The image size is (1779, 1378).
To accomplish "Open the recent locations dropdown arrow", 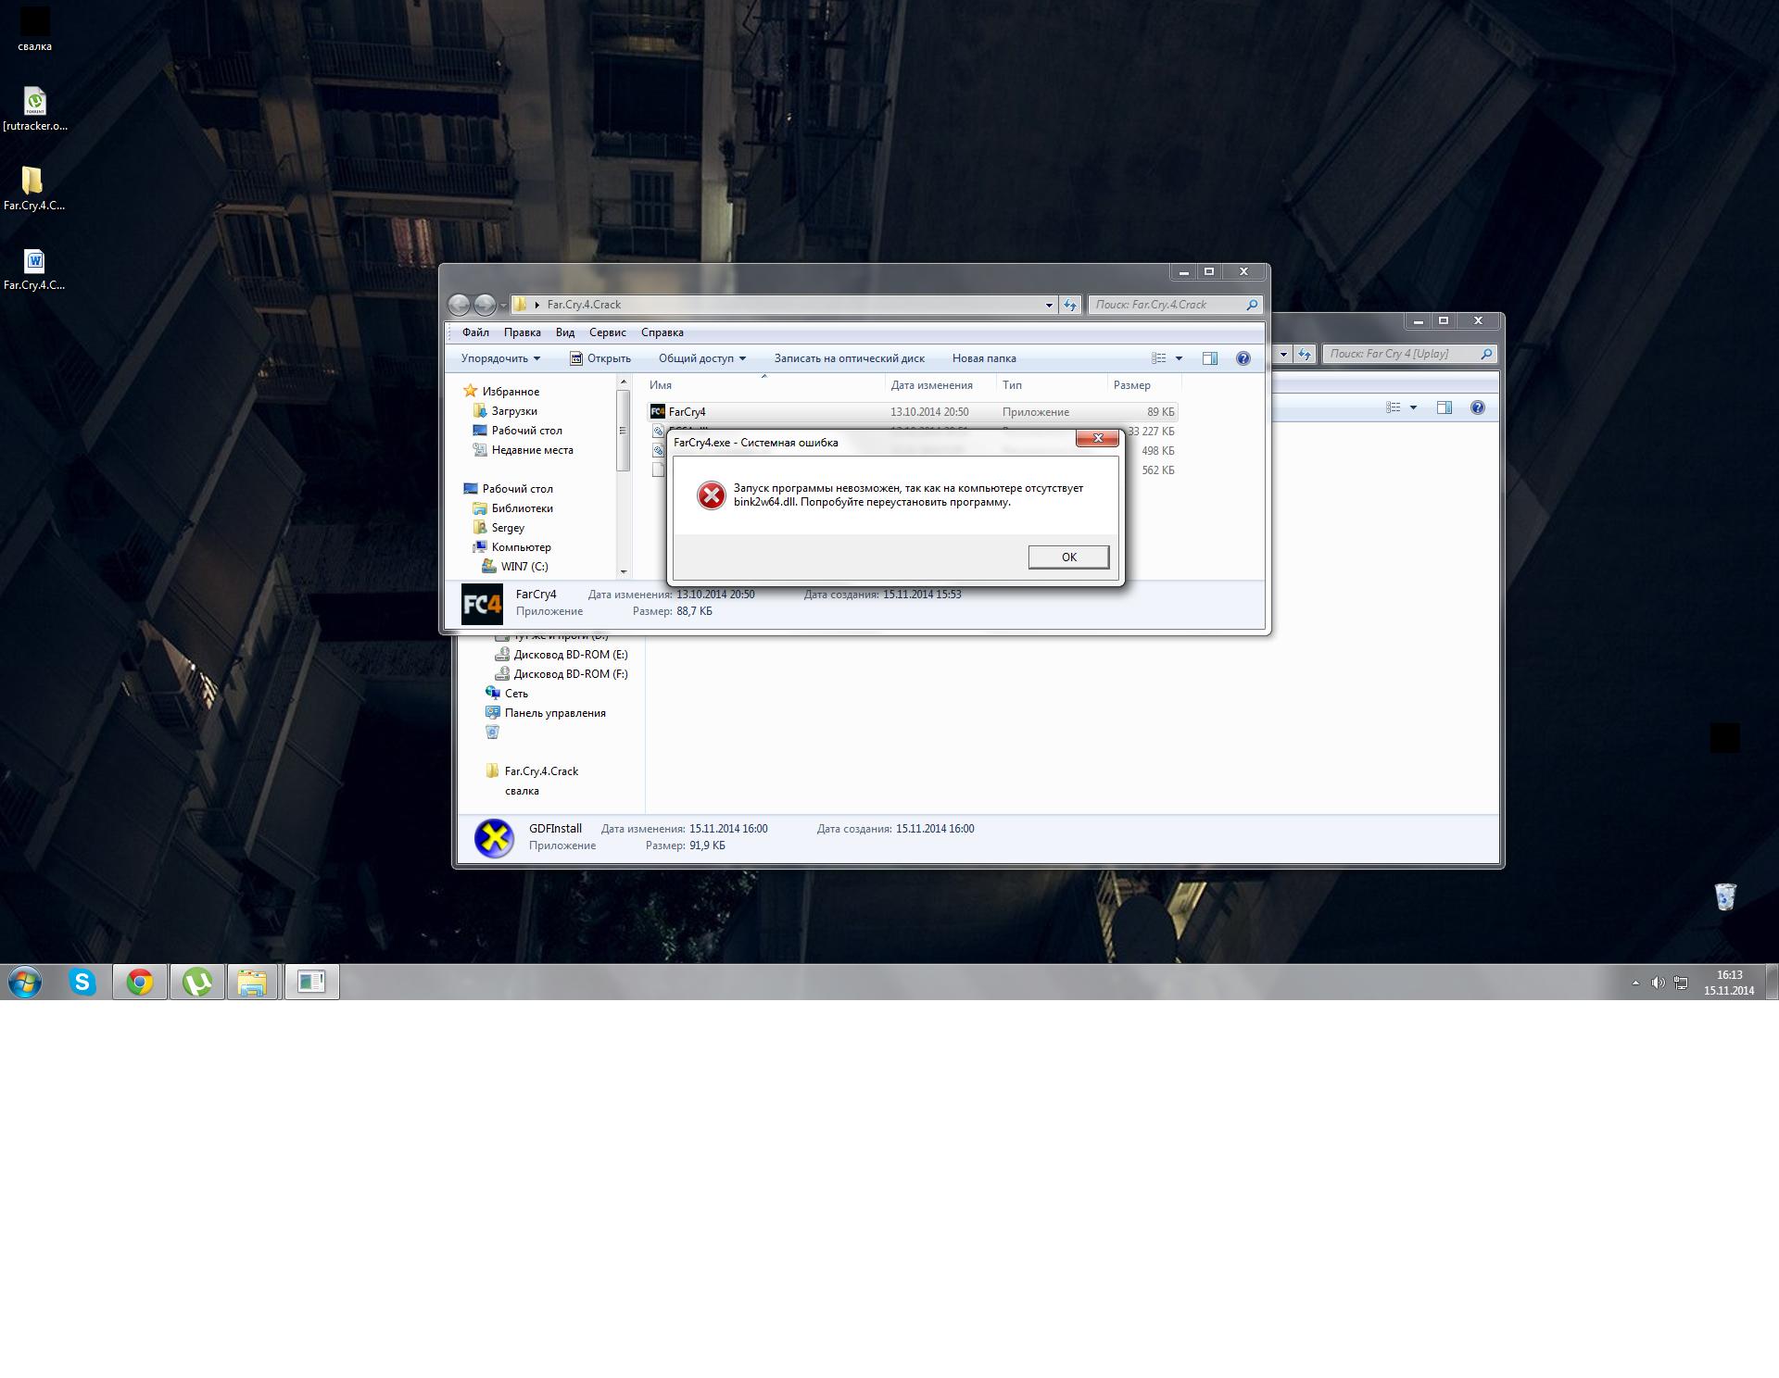I will (503, 305).
